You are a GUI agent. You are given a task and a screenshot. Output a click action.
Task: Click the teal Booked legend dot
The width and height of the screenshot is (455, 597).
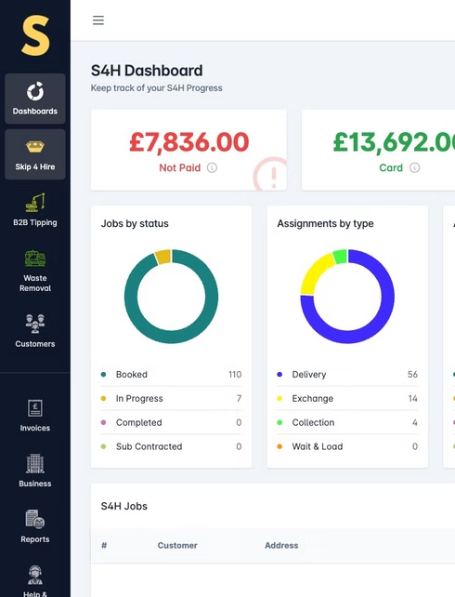click(x=103, y=374)
